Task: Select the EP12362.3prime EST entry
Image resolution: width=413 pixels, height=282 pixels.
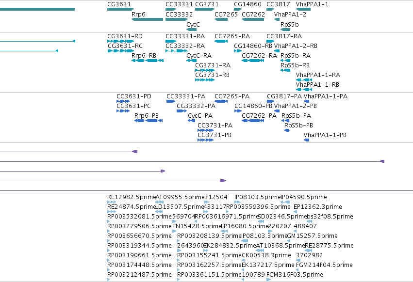Action: [x=295, y=212]
